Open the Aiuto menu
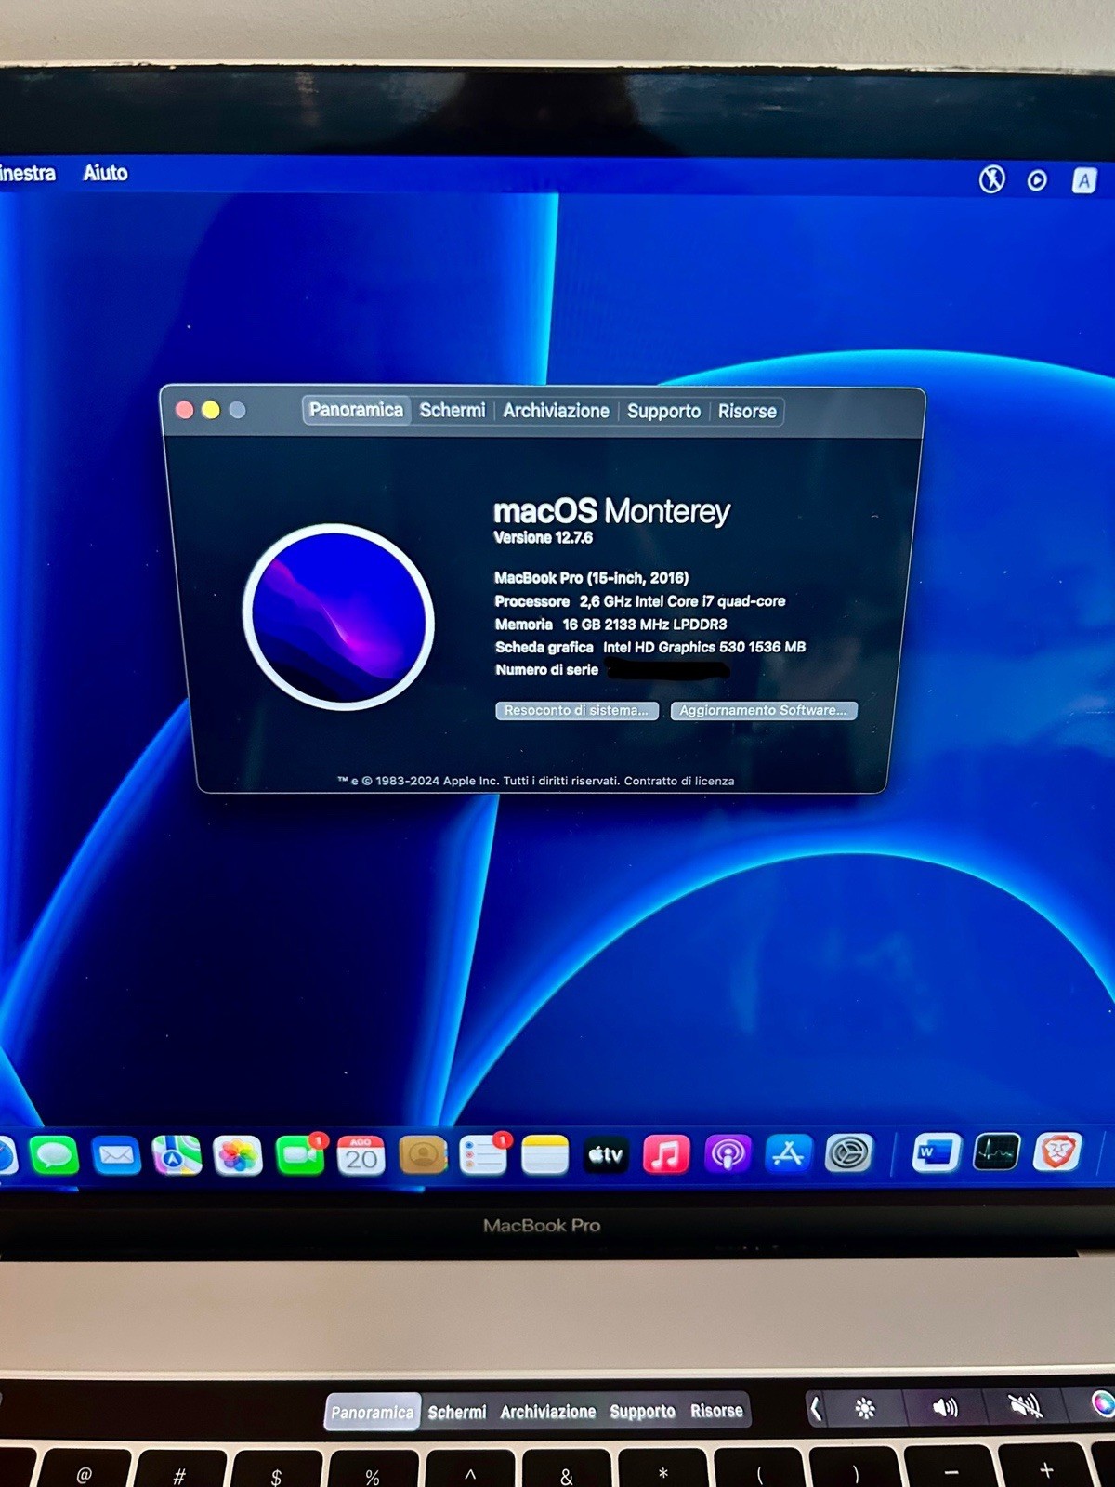Image resolution: width=1115 pixels, height=1487 pixels. [105, 173]
